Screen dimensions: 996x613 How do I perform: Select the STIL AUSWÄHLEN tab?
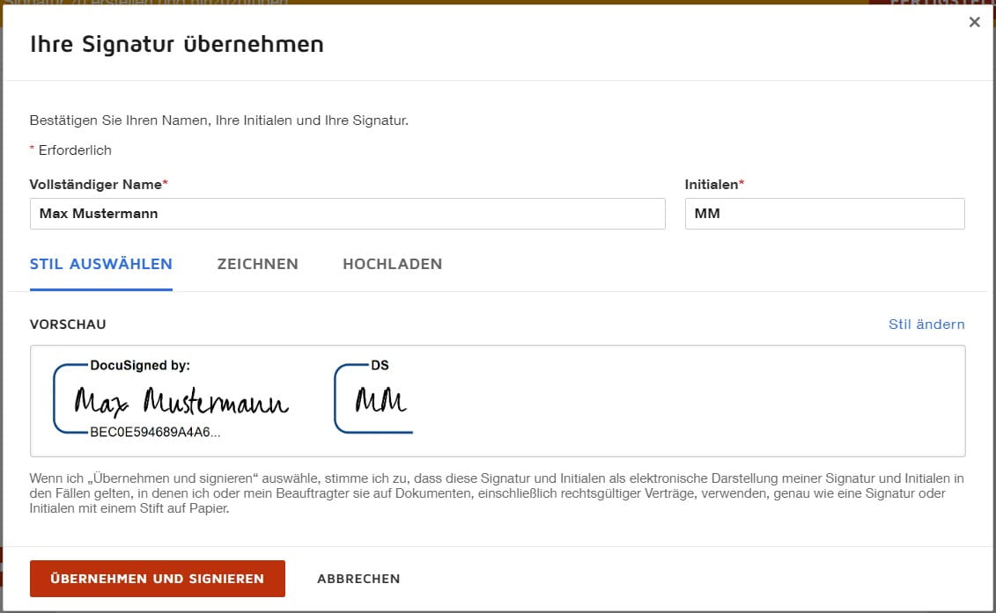pyautogui.click(x=100, y=264)
